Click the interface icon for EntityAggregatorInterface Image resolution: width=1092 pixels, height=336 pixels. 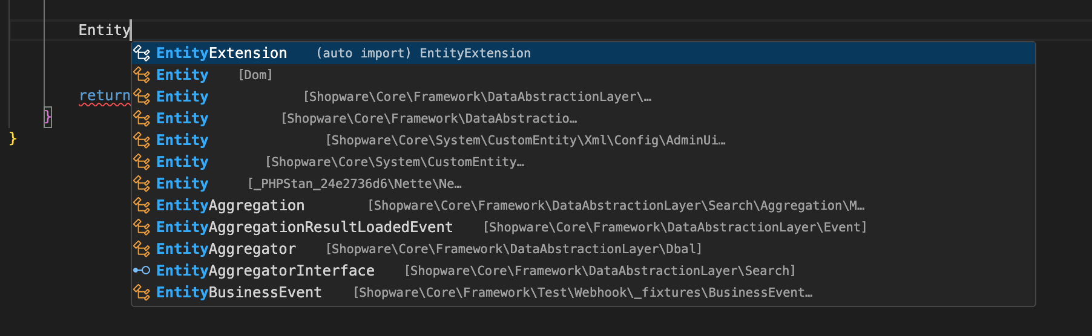pos(142,271)
